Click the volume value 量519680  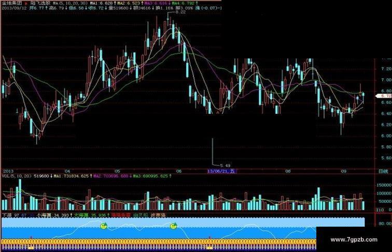pyautogui.click(x=118, y=8)
